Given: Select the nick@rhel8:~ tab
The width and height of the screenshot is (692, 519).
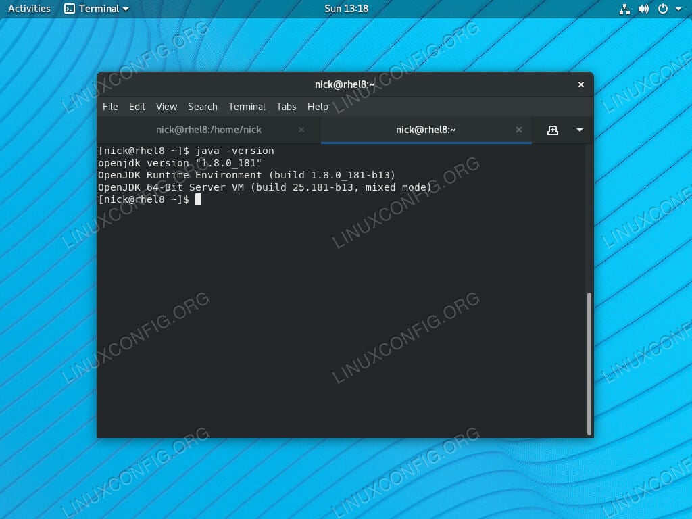Looking at the screenshot, I should (426, 130).
